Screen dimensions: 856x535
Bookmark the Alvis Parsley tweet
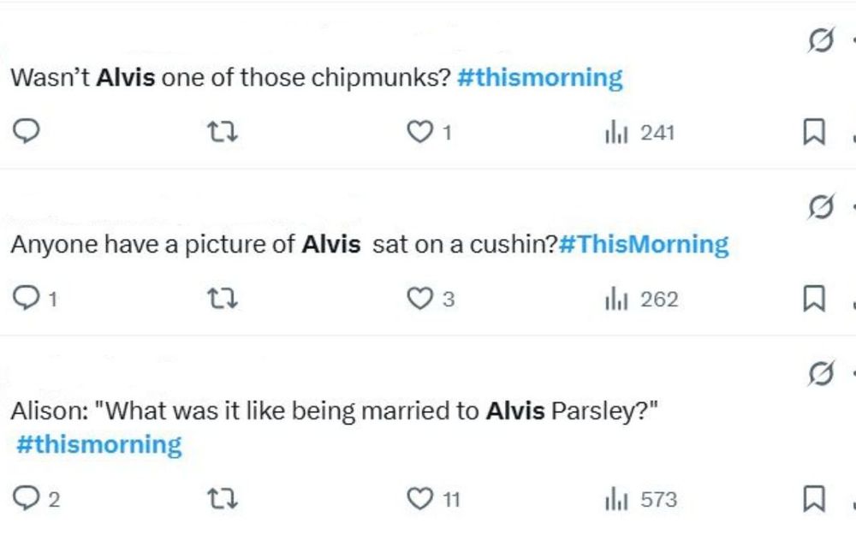coord(813,499)
